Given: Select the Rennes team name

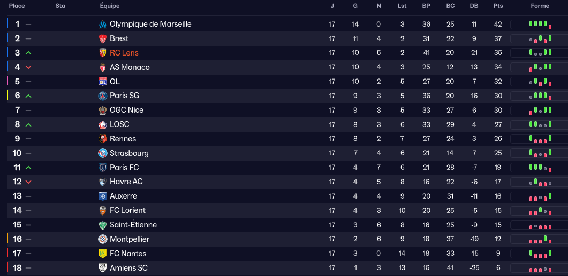Looking at the screenshot, I should coord(123,139).
